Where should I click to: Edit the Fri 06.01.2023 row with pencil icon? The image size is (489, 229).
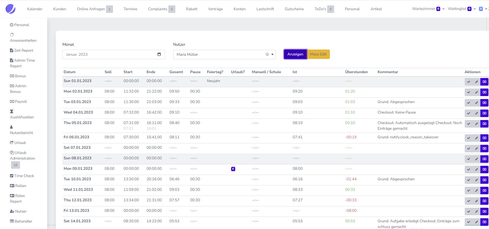pos(476,138)
